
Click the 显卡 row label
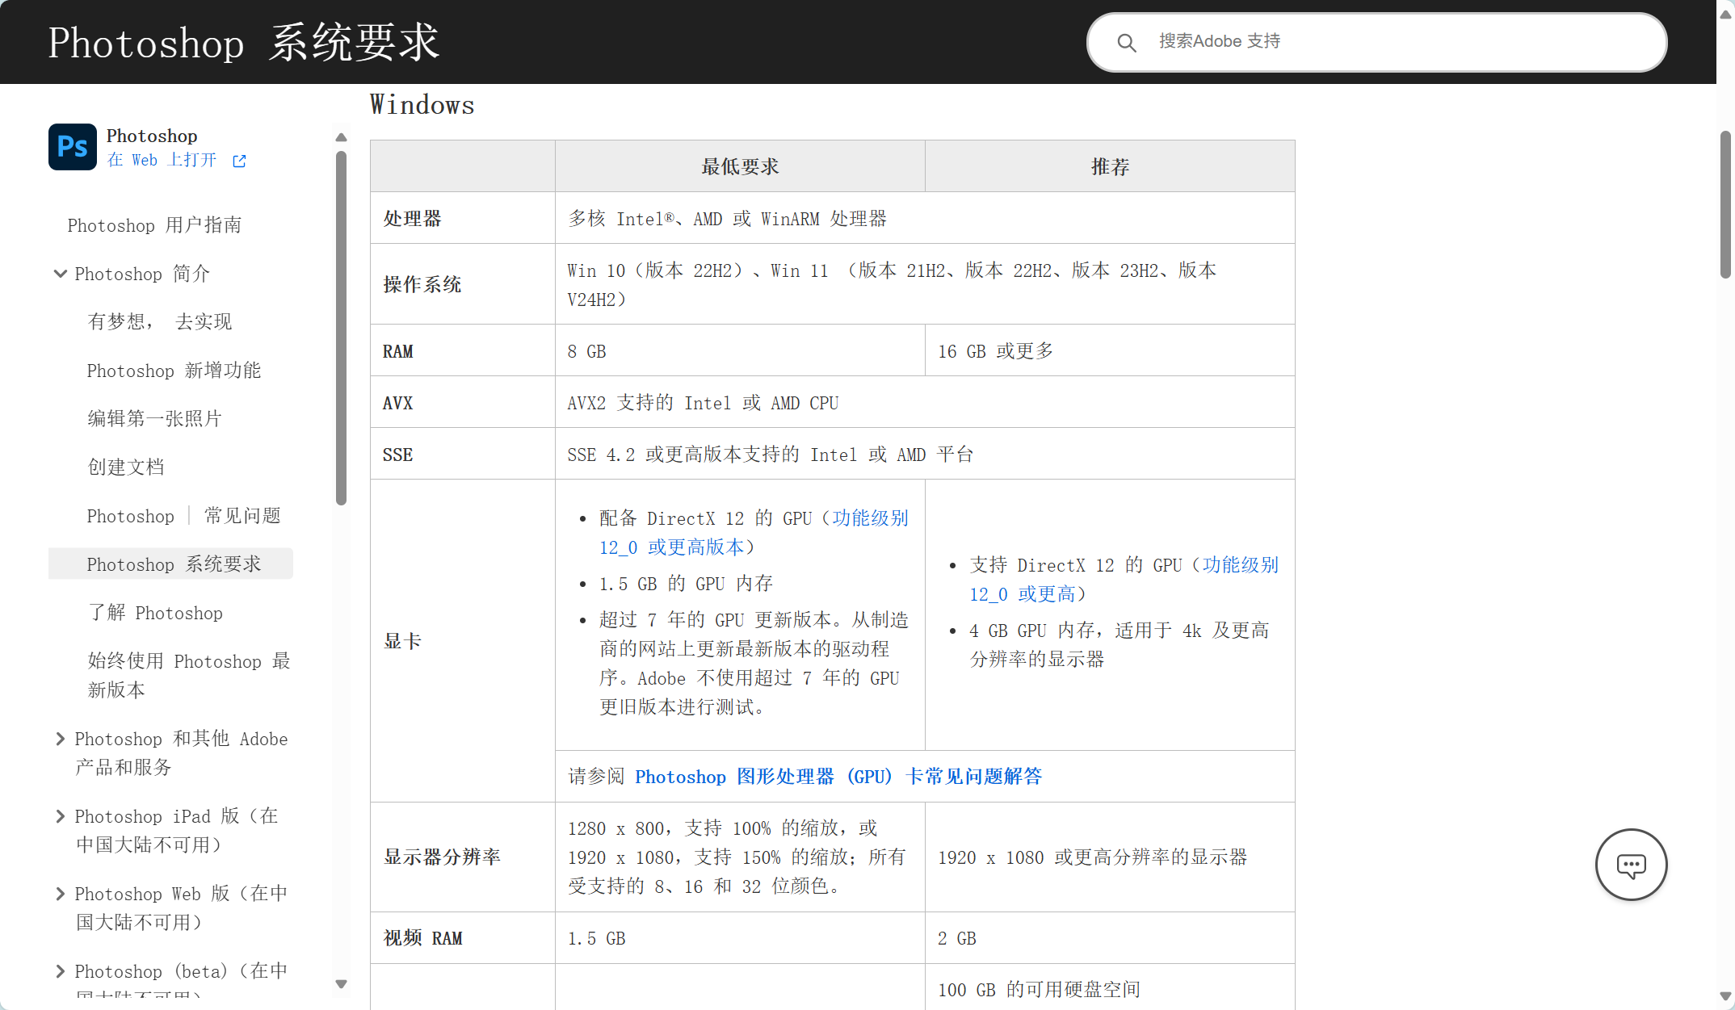(402, 641)
